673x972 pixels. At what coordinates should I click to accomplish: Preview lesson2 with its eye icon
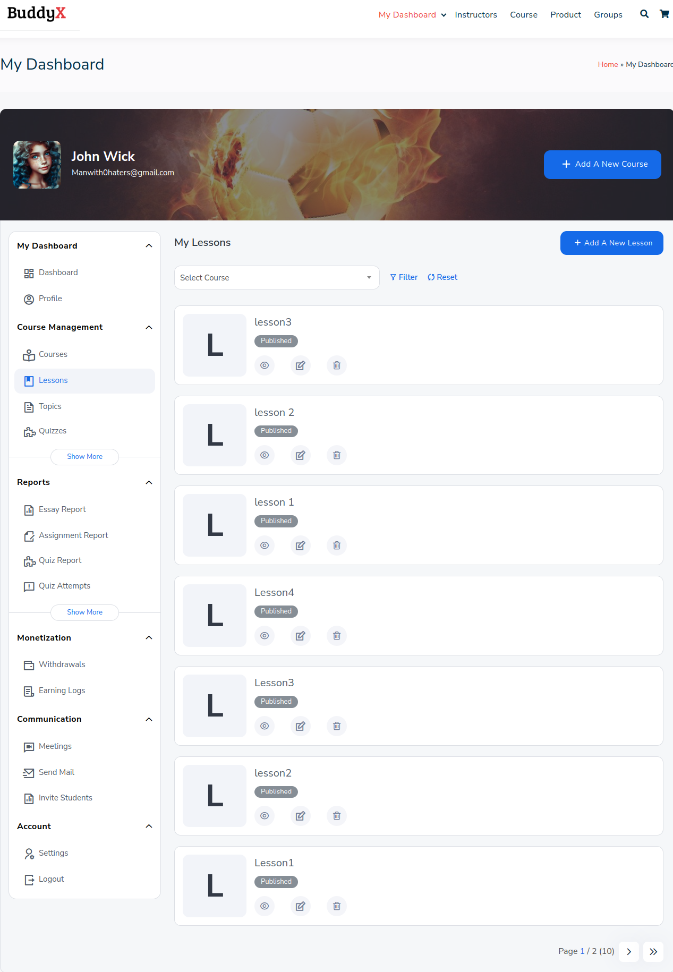tap(265, 816)
